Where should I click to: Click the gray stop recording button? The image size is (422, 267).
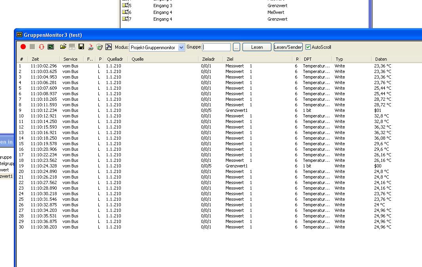point(32,47)
